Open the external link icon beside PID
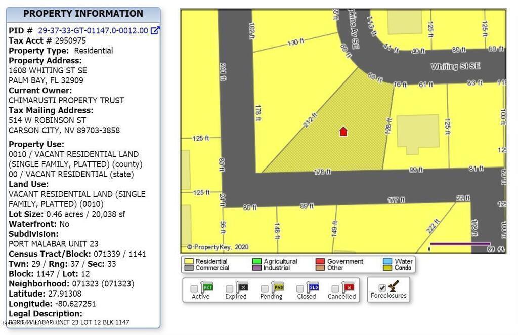The image size is (518, 335). (155, 31)
